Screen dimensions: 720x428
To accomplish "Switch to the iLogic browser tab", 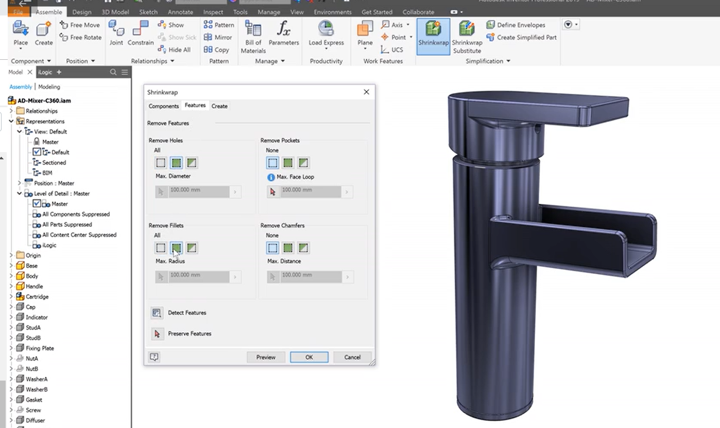I will tap(45, 72).
